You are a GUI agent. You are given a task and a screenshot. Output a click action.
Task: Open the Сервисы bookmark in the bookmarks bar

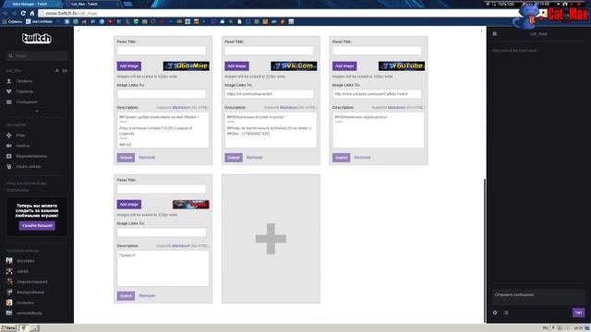[x=12, y=22]
